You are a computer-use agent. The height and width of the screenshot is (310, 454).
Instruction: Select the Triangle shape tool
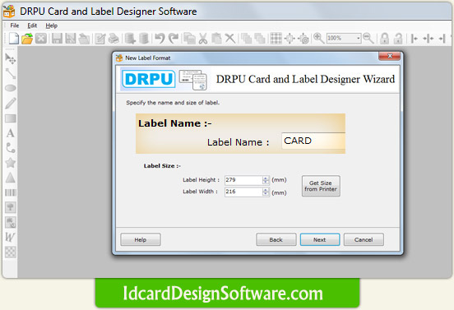[11, 178]
